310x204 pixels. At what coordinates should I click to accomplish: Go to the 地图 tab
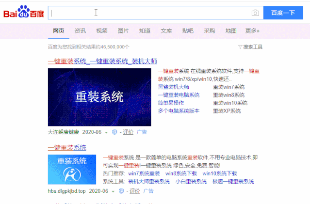pyautogui.click(x=231, y=31)
